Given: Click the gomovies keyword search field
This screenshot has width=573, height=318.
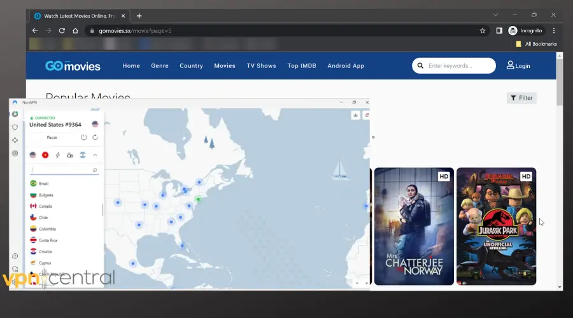Looking at the screenshot, I should (454, 66).
